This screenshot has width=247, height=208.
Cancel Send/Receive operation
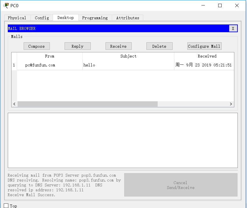[181, 185]
